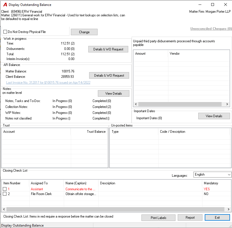
Task: Check closing checklist item 1 Assistant
Action: point(5,189)
